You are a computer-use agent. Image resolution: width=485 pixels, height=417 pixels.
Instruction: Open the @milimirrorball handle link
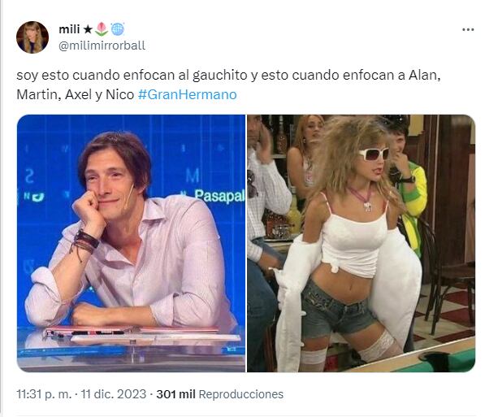tap(102, 46)
